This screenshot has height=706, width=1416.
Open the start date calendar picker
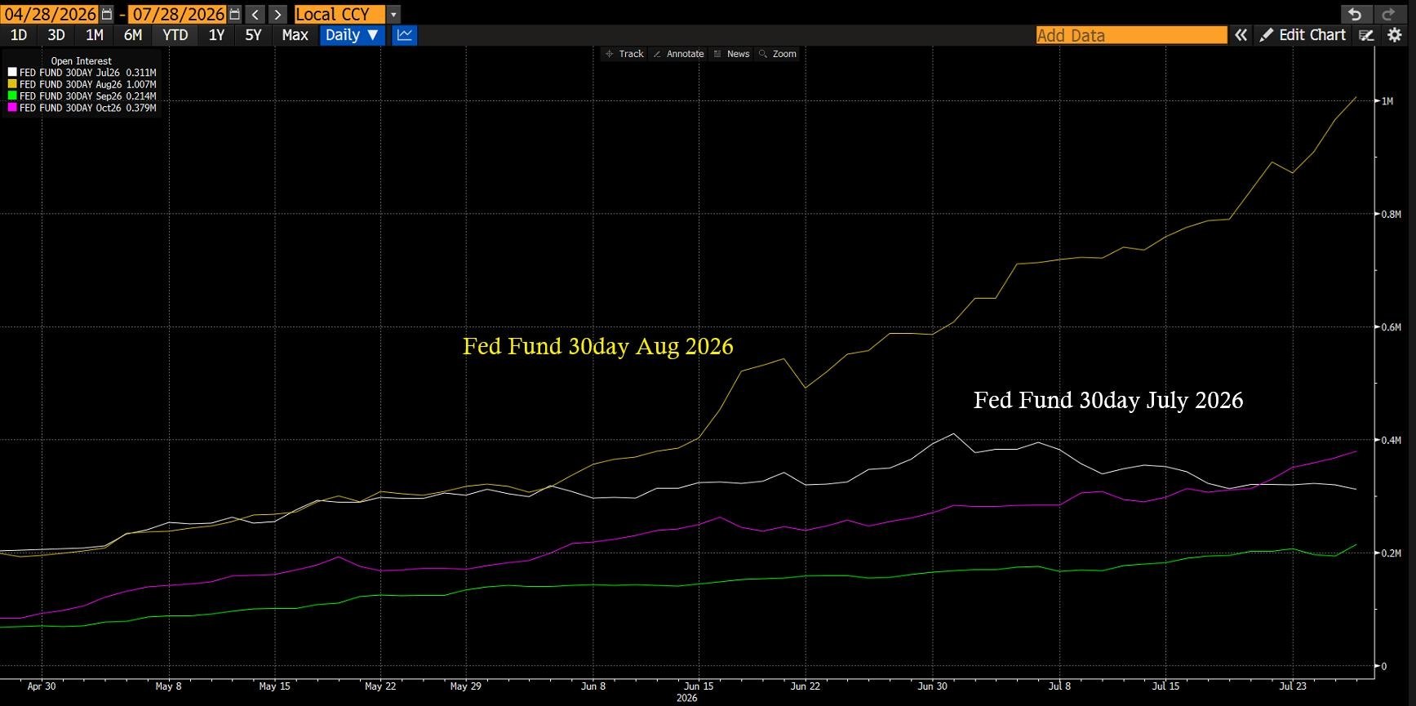click(x=107, y=15)
